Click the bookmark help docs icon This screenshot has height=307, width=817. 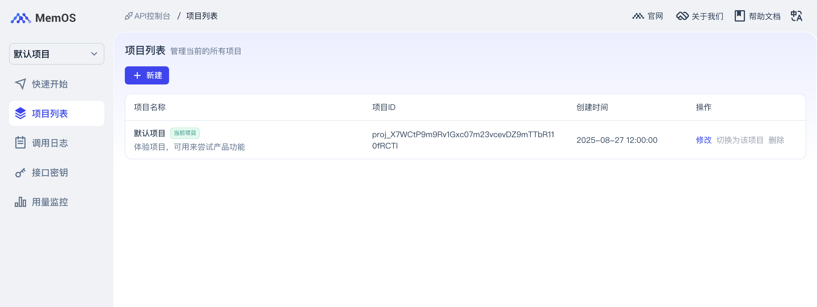(739, 16)
